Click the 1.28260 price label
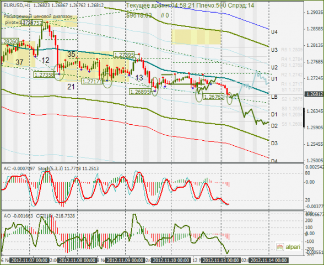Screen dimensions: 324x265 tap(10, 41)
